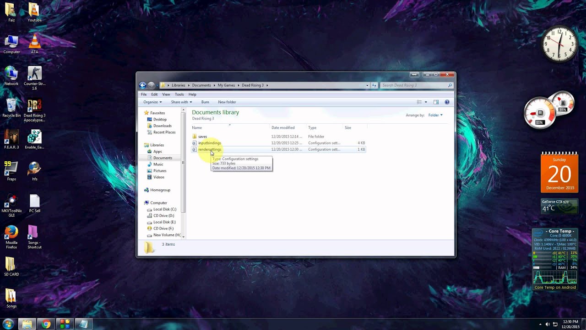Open the View menu
Image resolution: width=586 pixels, height=330 pixels.
[x=166, y=94]
